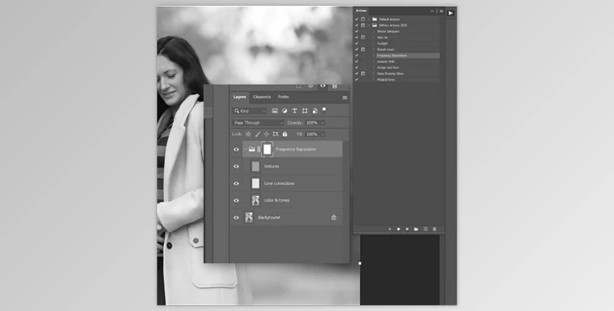Play selected action from Actions footer
This screenshot has width=614, height=311.
(407, 229)
